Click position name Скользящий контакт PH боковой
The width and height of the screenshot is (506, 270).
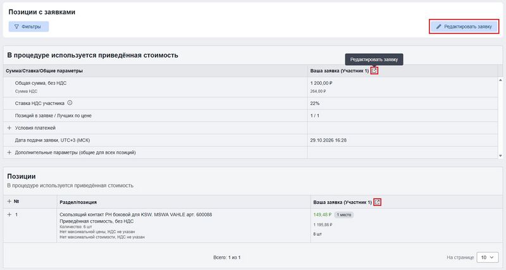pyautogui.click(x=136, y=214)
